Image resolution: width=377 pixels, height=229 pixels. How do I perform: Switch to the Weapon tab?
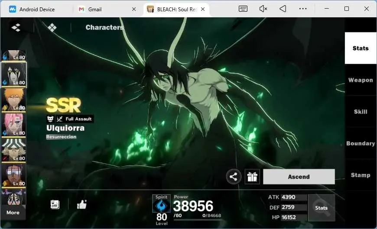coord(361,80)
